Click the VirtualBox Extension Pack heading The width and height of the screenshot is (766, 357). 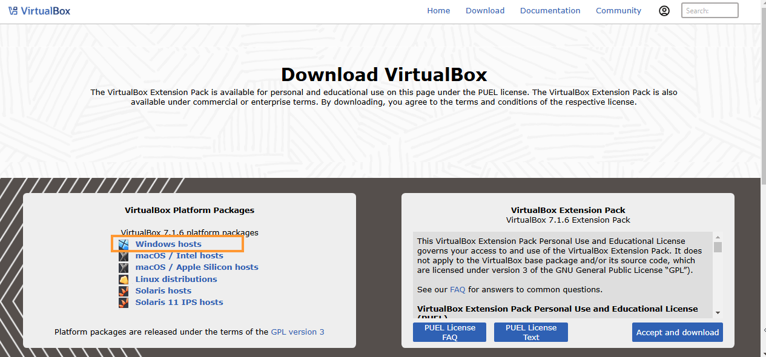568,211
